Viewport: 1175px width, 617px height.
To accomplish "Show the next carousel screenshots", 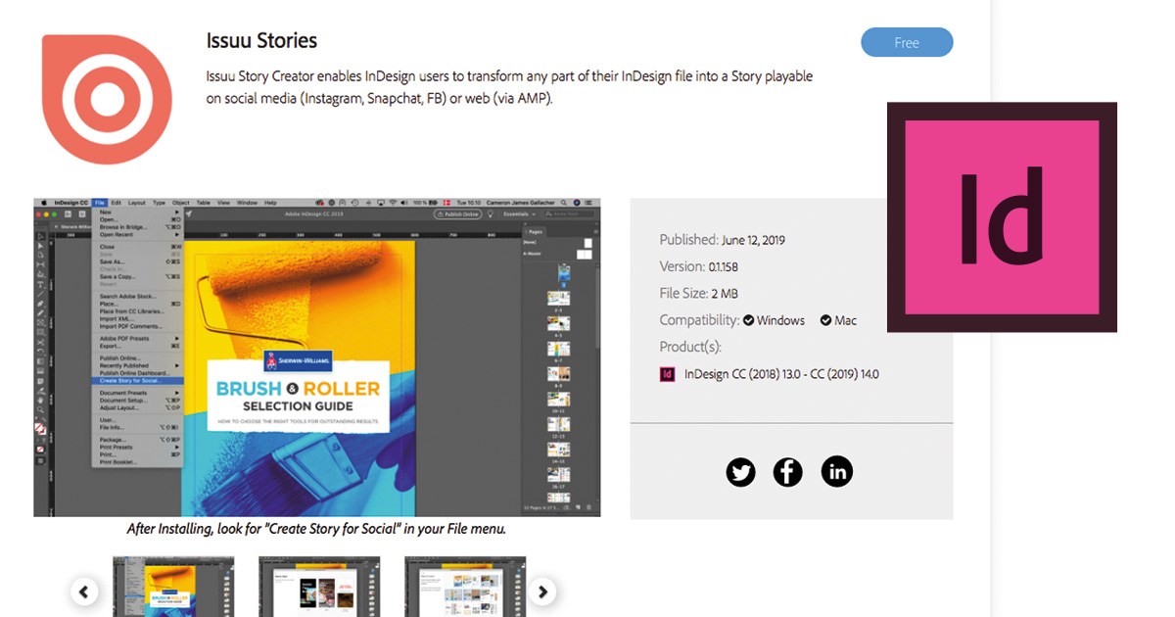I will click(542, 592).
